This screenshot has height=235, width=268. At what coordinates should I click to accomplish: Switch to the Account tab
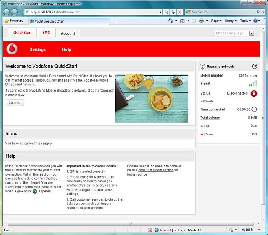click(68, 33)
